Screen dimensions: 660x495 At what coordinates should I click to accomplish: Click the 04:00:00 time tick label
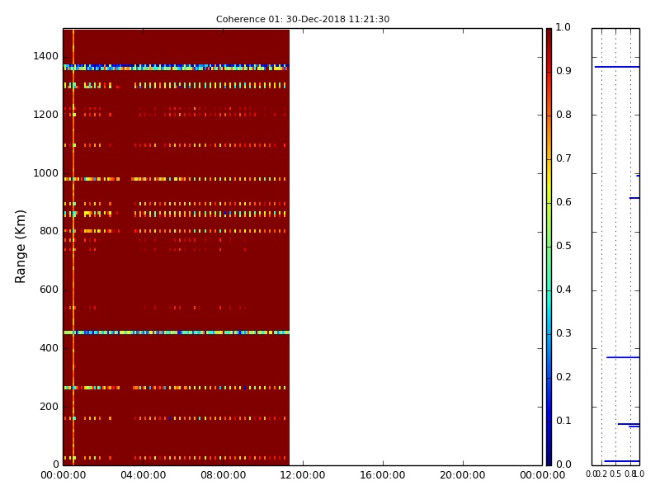143,476
